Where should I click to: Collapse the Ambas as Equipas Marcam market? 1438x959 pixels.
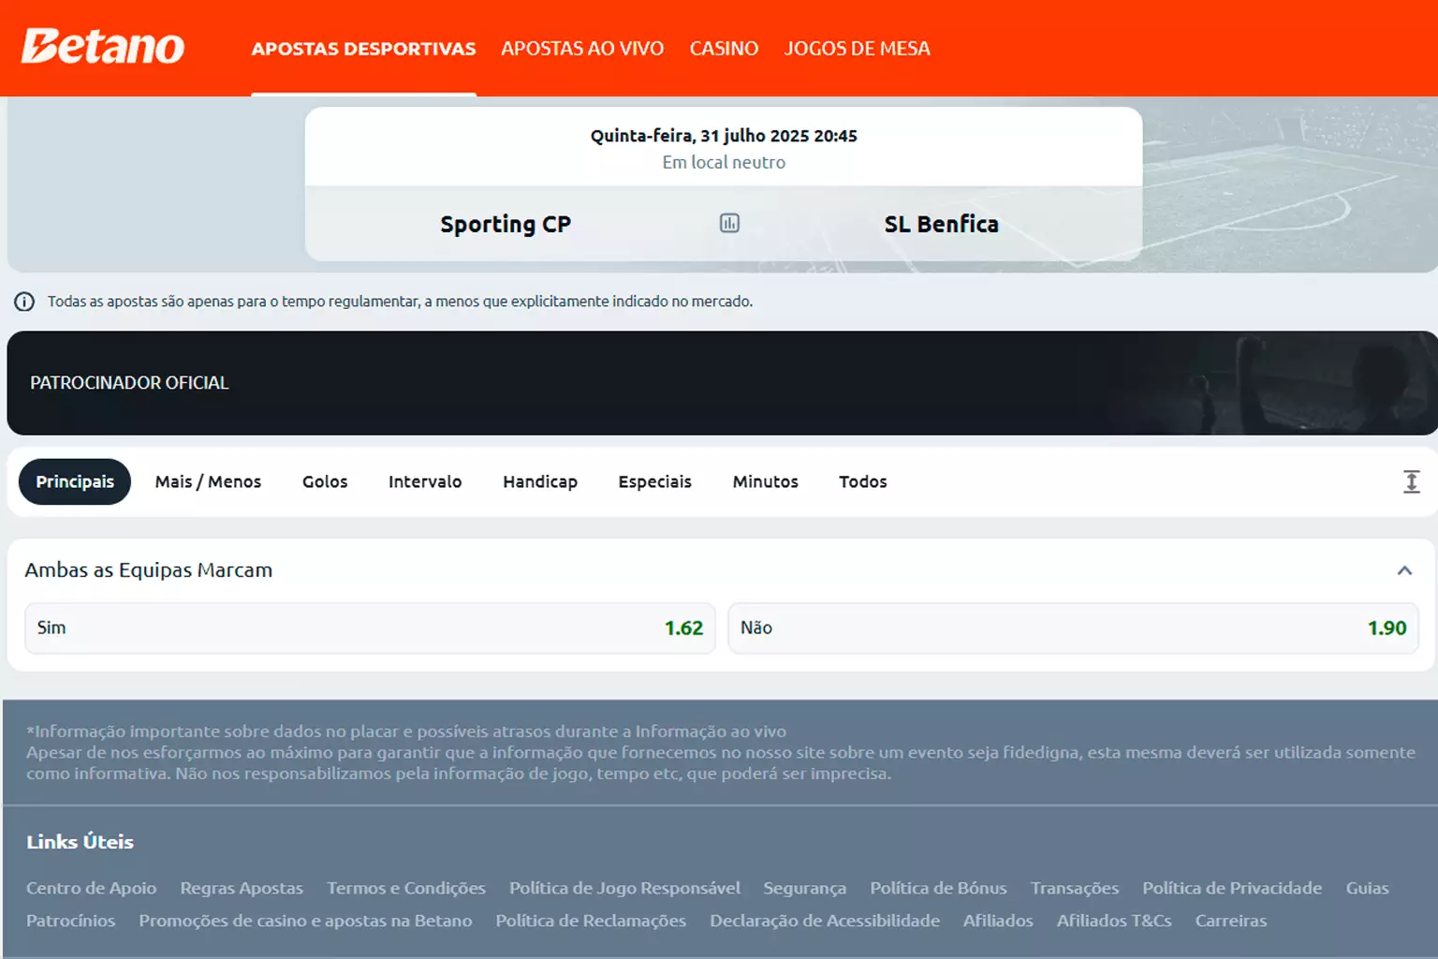tap(1404, 570)
